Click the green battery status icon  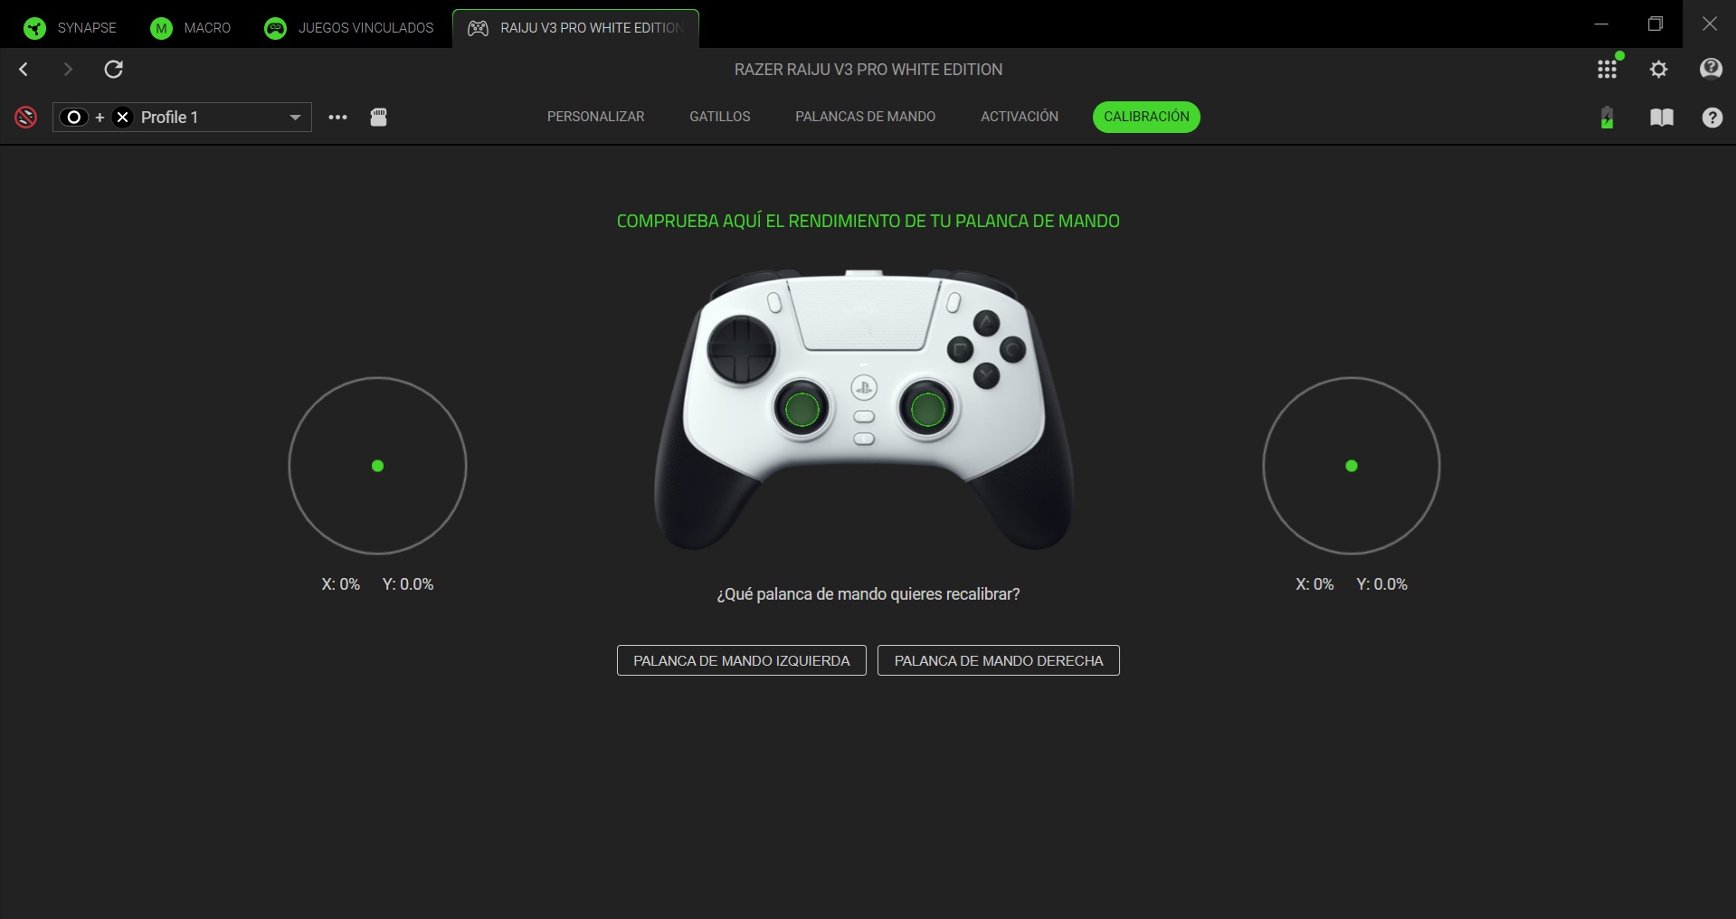[x=1608, y=118]
